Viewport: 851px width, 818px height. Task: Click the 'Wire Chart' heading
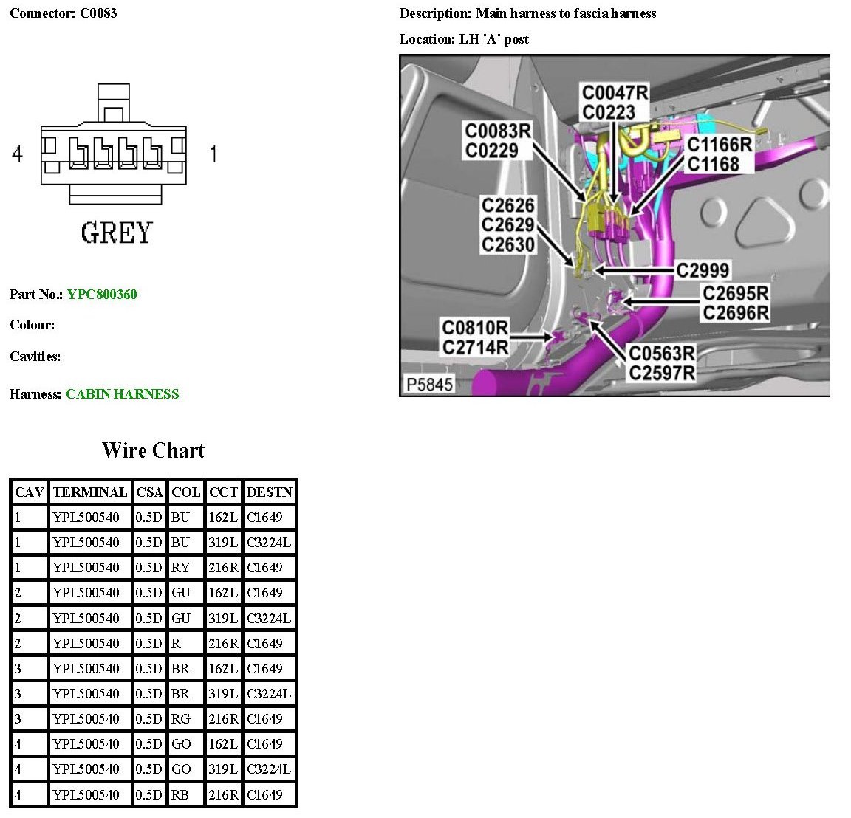click(x=153, y=450)
